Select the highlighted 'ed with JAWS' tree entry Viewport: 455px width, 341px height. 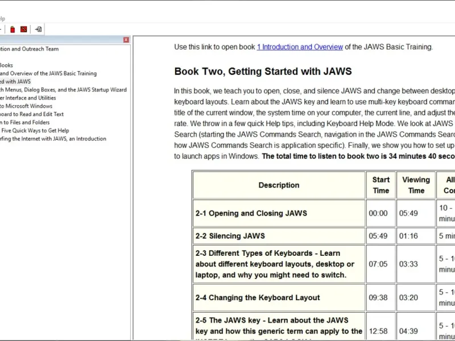15,81
